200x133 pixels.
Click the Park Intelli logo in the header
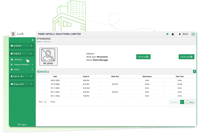tap(17, 34)
